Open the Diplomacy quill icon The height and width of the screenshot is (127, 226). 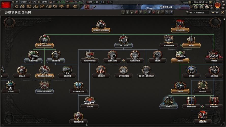35,7
